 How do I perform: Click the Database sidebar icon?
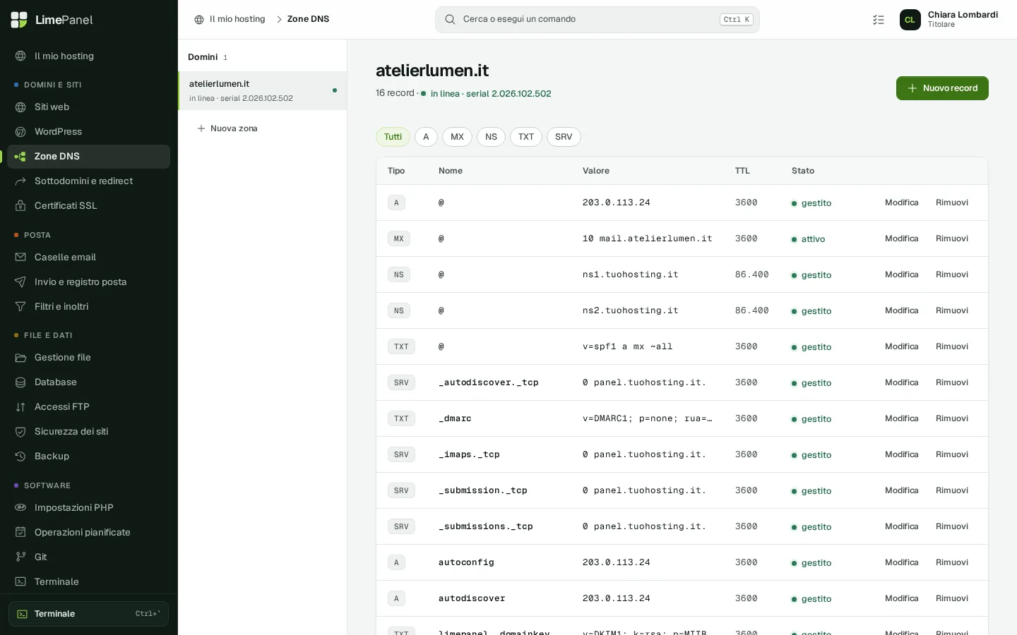click(x=20, y=382)
